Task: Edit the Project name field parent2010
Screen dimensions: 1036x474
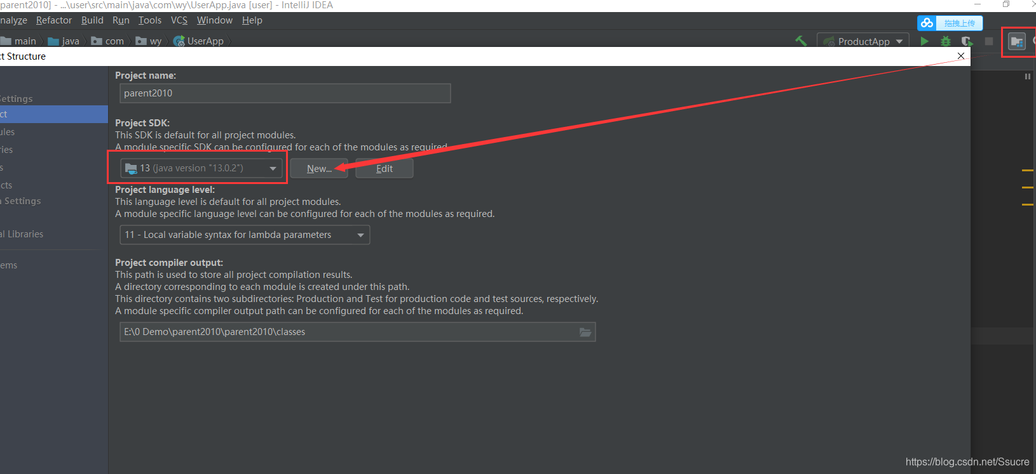Action: coord(285,93)
